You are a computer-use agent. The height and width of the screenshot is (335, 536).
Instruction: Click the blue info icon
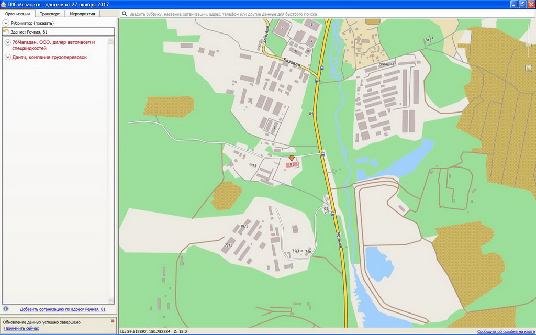[x=6, y=309]
